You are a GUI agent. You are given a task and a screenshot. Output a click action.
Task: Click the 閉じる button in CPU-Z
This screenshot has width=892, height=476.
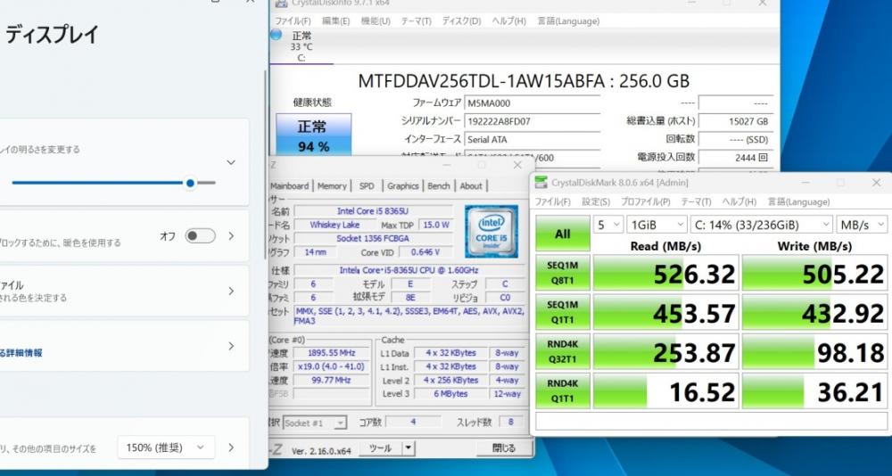click(x=503, y=448)
